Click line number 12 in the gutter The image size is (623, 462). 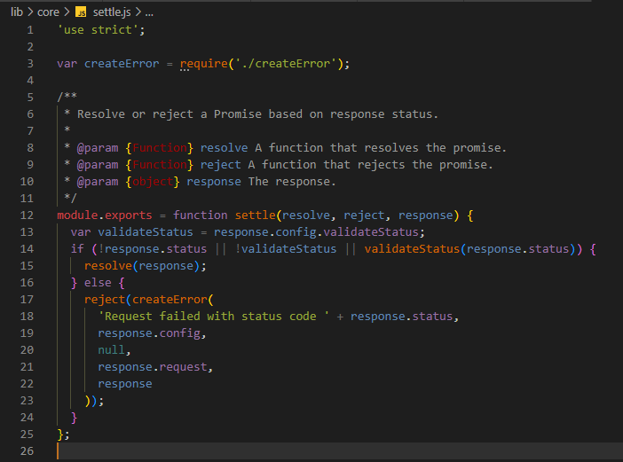click(x=26, y=215)
